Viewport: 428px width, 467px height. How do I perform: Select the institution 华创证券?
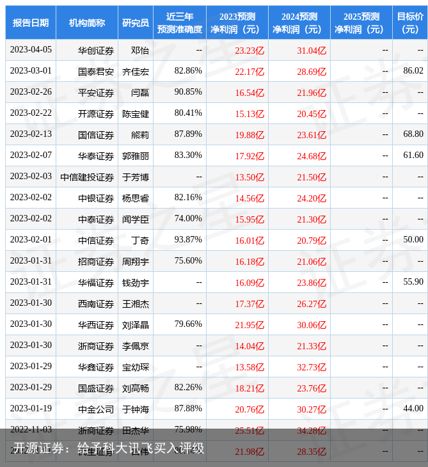[96, 51]
